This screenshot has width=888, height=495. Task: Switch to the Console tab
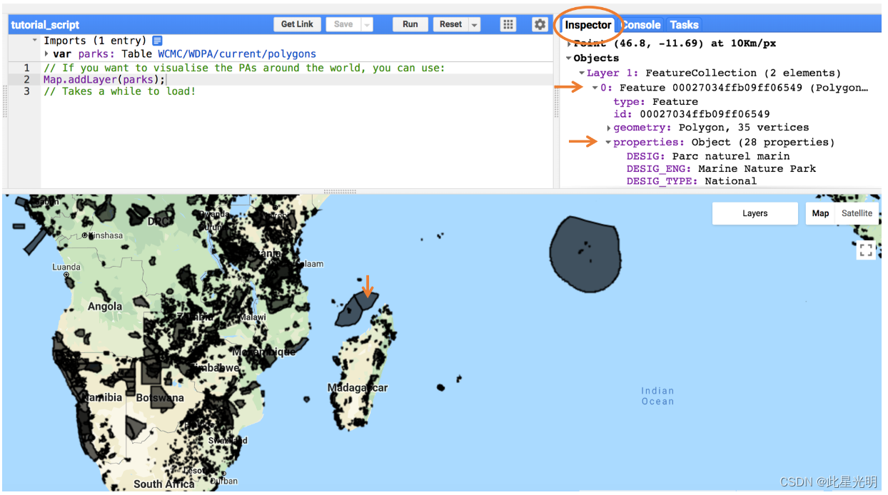click(x=640, y=24)
